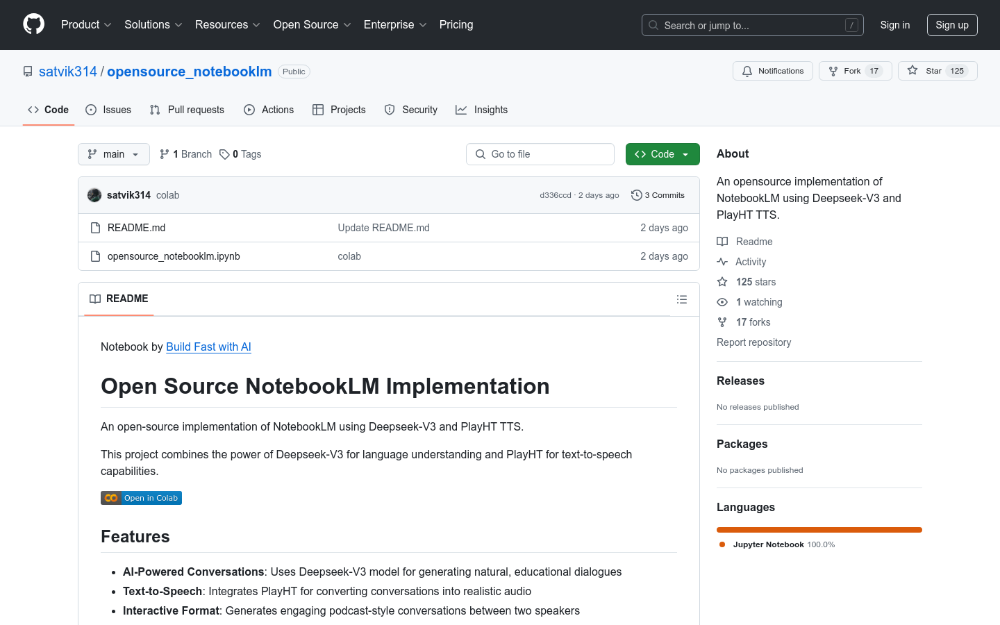Image resolution: width=1000 pixels, height=625 pixels.
Task: Click the Report repository link
Action: (x=753, y=342)
